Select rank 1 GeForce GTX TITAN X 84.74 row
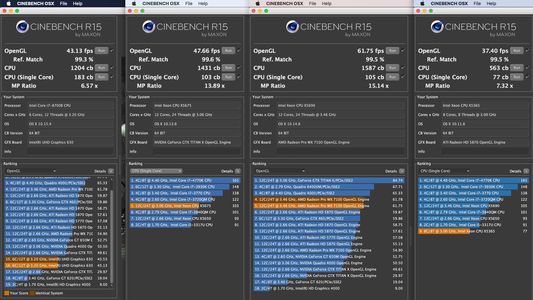 point(329,180)
